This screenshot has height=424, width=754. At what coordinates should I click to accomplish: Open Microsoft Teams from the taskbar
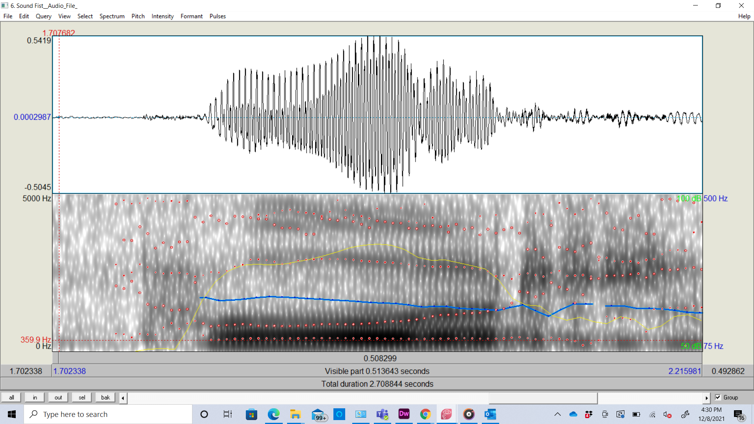382,414
